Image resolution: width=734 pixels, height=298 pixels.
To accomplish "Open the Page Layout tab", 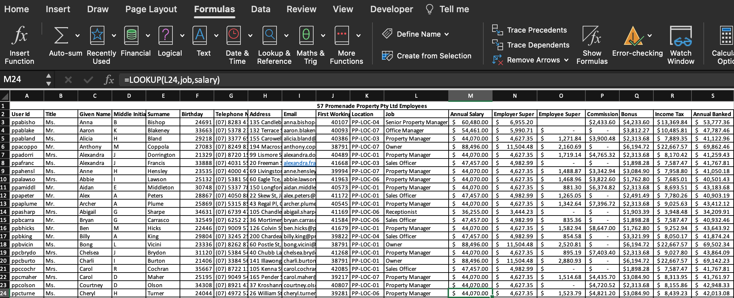I will [151, 9].
